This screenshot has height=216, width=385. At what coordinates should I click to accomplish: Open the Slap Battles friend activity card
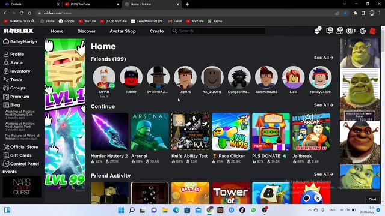click(190, 193)
